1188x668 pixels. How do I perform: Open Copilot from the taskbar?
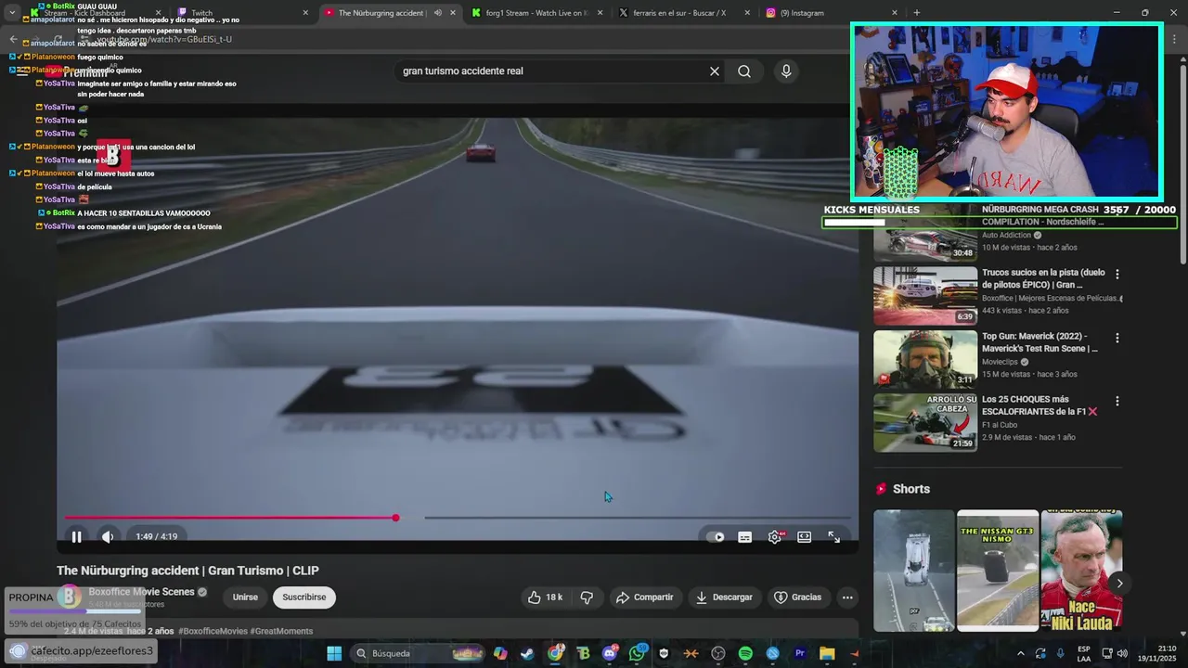coord(500,653)
